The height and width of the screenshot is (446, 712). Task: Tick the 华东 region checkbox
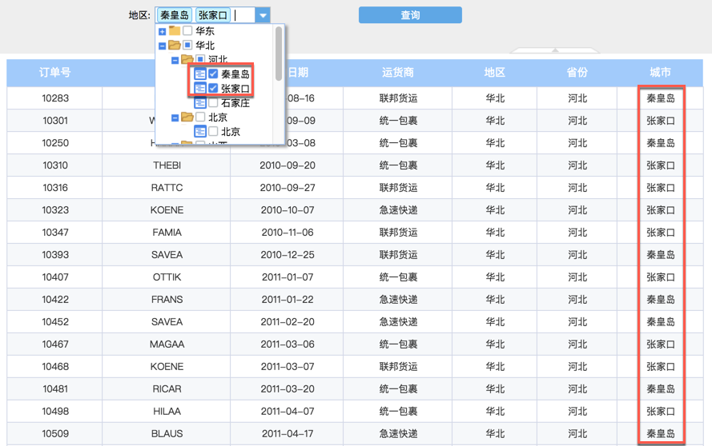[187, 31]
